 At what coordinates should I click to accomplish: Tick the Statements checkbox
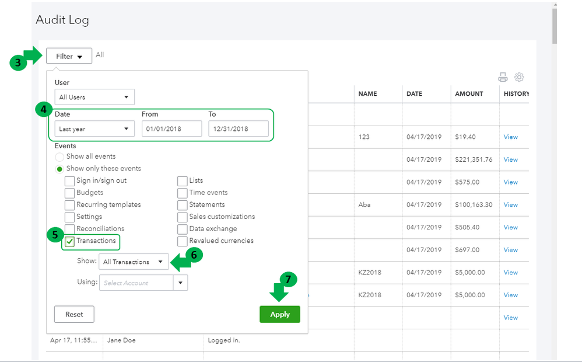pos(183,205)
